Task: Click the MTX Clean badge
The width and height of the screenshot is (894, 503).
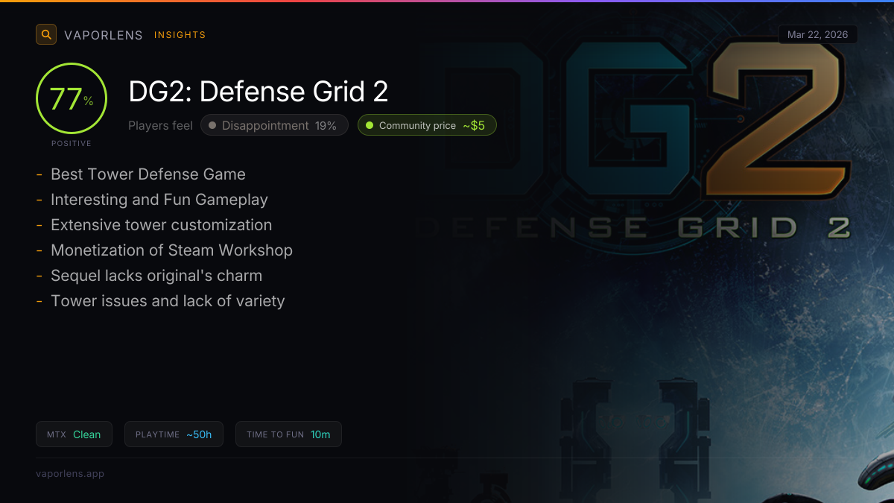Action: [x=74, y=434]
